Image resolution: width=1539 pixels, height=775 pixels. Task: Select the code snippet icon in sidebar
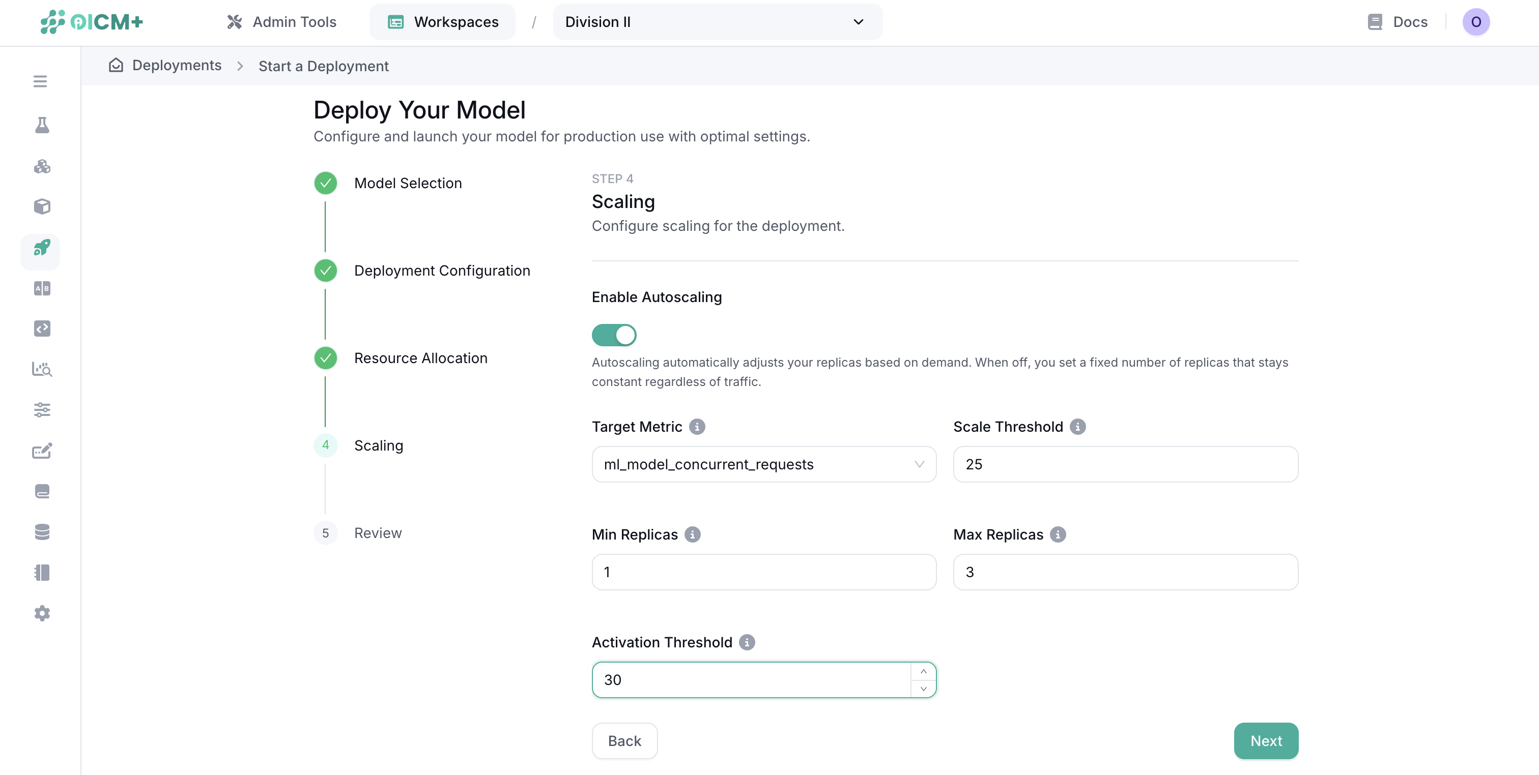tap(41, 329)
